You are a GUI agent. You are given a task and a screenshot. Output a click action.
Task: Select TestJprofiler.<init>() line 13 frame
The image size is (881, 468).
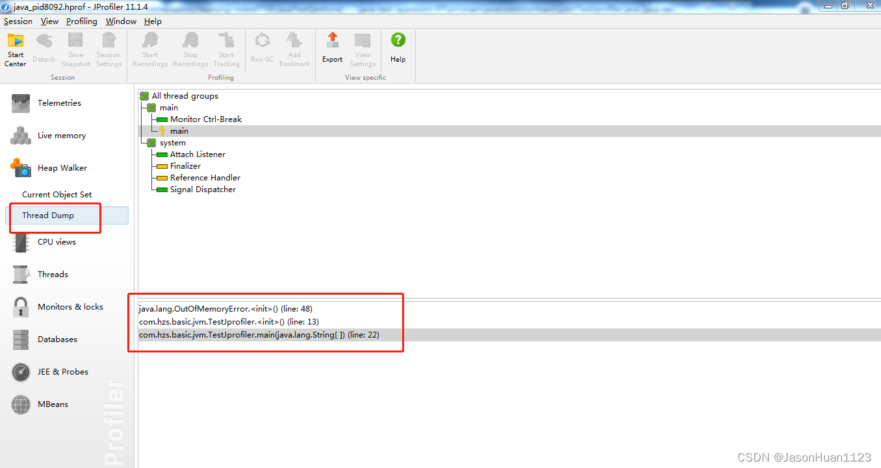pos(229,322)
